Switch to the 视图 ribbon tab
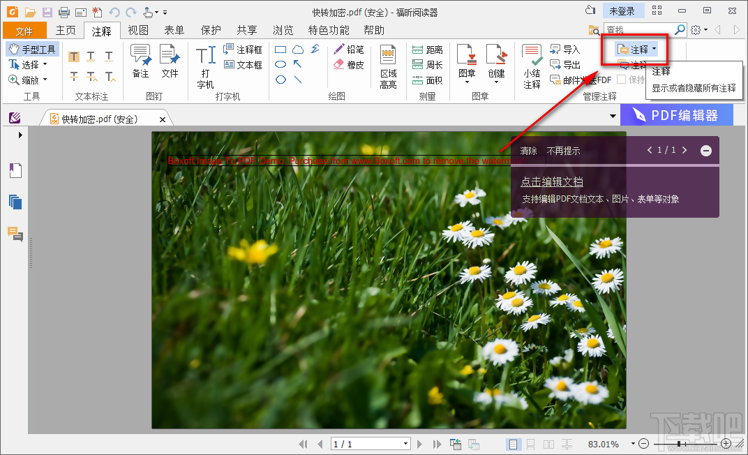This screenshot has width=748, height=455. pyautogui.click(x=137, y=30)
